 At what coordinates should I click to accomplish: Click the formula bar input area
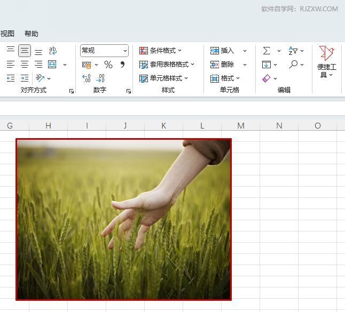[x=172, y=108]
